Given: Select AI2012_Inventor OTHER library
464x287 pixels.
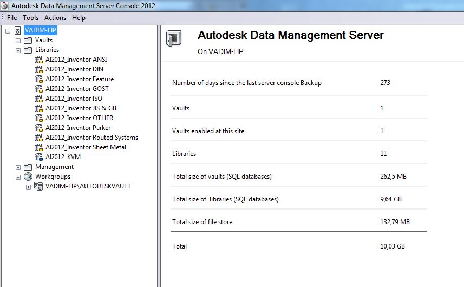Looking at the screenshot, I should click(x=79, y=118).
